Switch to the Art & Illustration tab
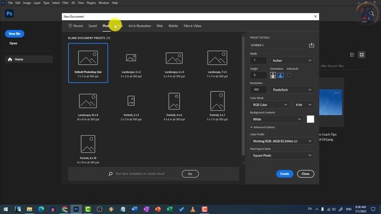 pyautogui.click(x=140, y=26)
